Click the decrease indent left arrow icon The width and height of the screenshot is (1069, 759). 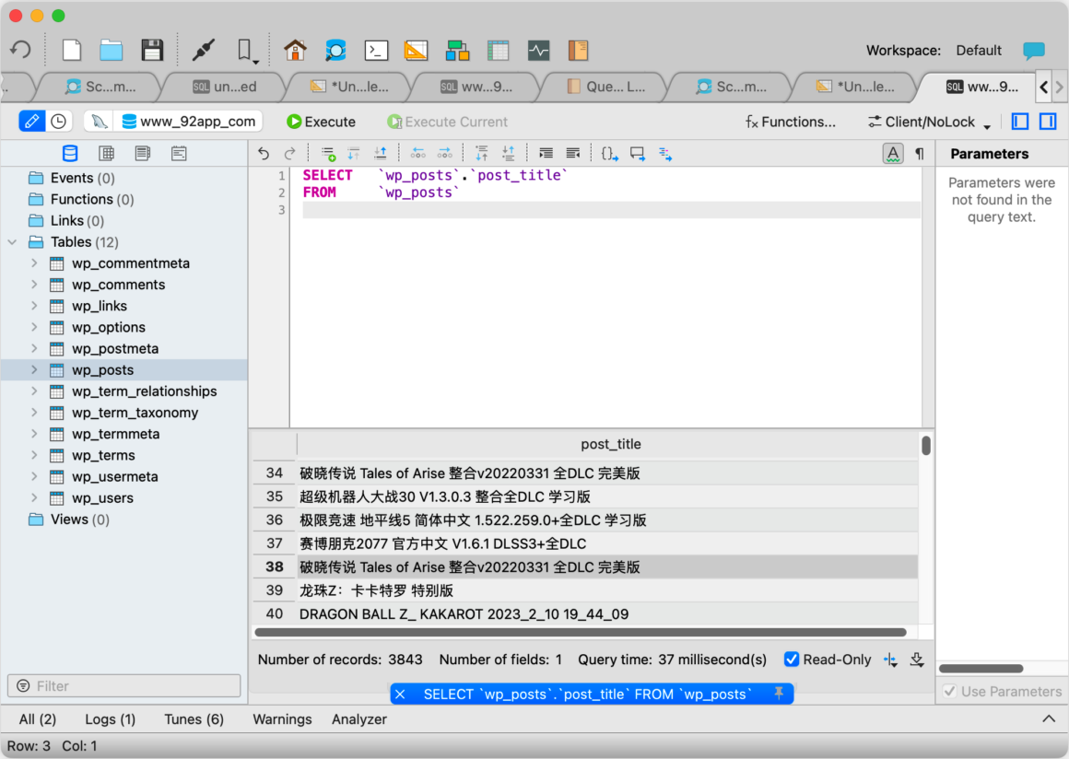pyautogui.click(x=417, y=153)
